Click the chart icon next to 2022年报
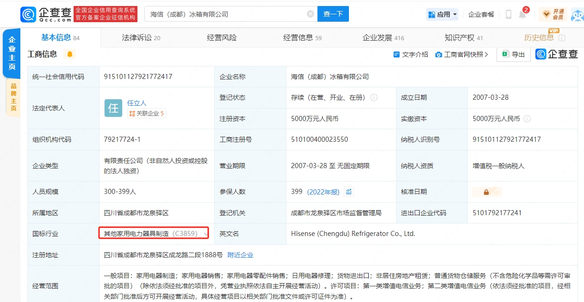 [x=349, y=192]
